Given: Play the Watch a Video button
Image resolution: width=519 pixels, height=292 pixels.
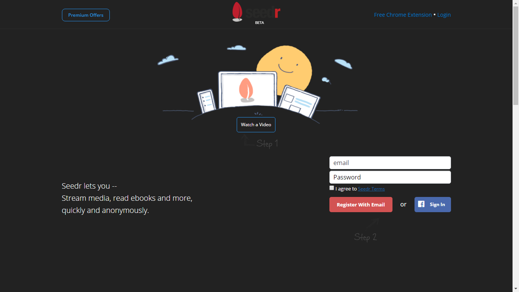Looking at the screenshot, I should tap(256, 125).
